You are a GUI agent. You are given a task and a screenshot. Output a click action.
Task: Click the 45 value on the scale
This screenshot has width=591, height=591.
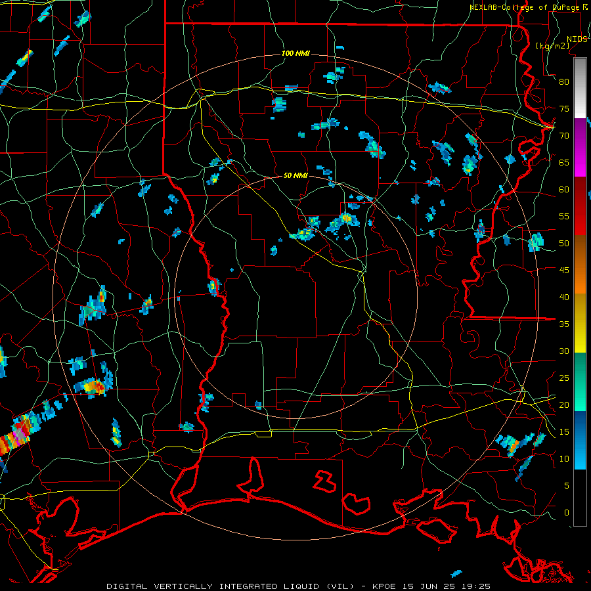coord(564,271)
